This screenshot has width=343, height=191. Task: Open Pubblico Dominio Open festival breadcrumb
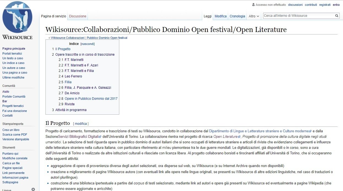(107, 38)
